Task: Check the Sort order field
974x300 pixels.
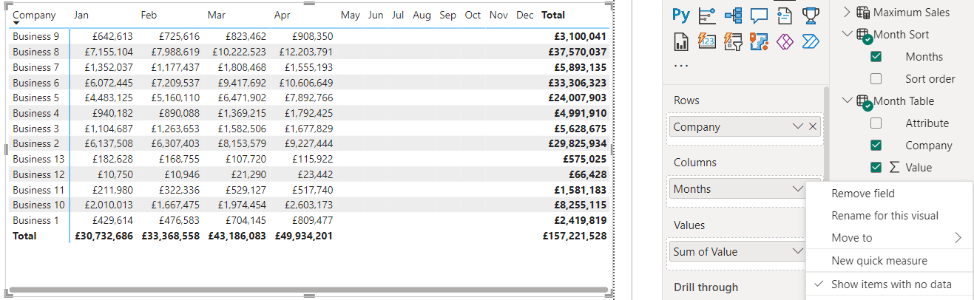Action: 876,79
